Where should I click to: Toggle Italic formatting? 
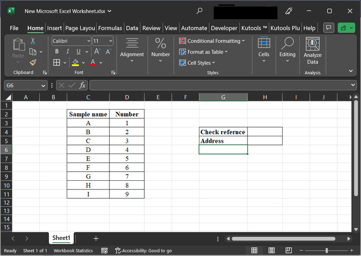[68, 52]
